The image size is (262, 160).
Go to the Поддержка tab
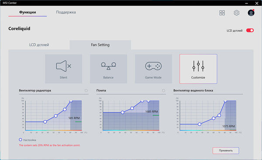[66, 12]
